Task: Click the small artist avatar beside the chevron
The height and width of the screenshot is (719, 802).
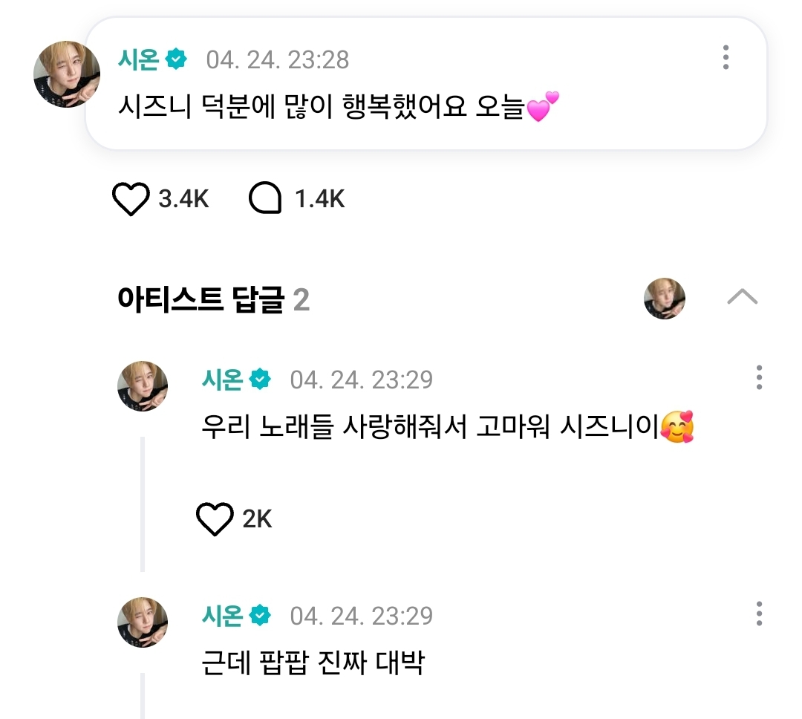Action: pos(665,299)
